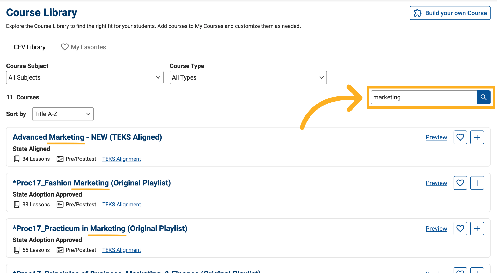Image resolution: width=497 pixels, height=273 pixels.
Task: Open the Proc17_Fashion Marketing course title
Action: pyautogui.click(x=92, y=183)
